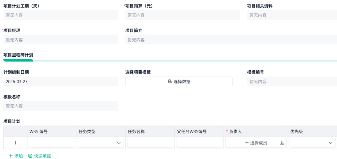Select row number 1 in 项目计划 table

click(15, 143)
